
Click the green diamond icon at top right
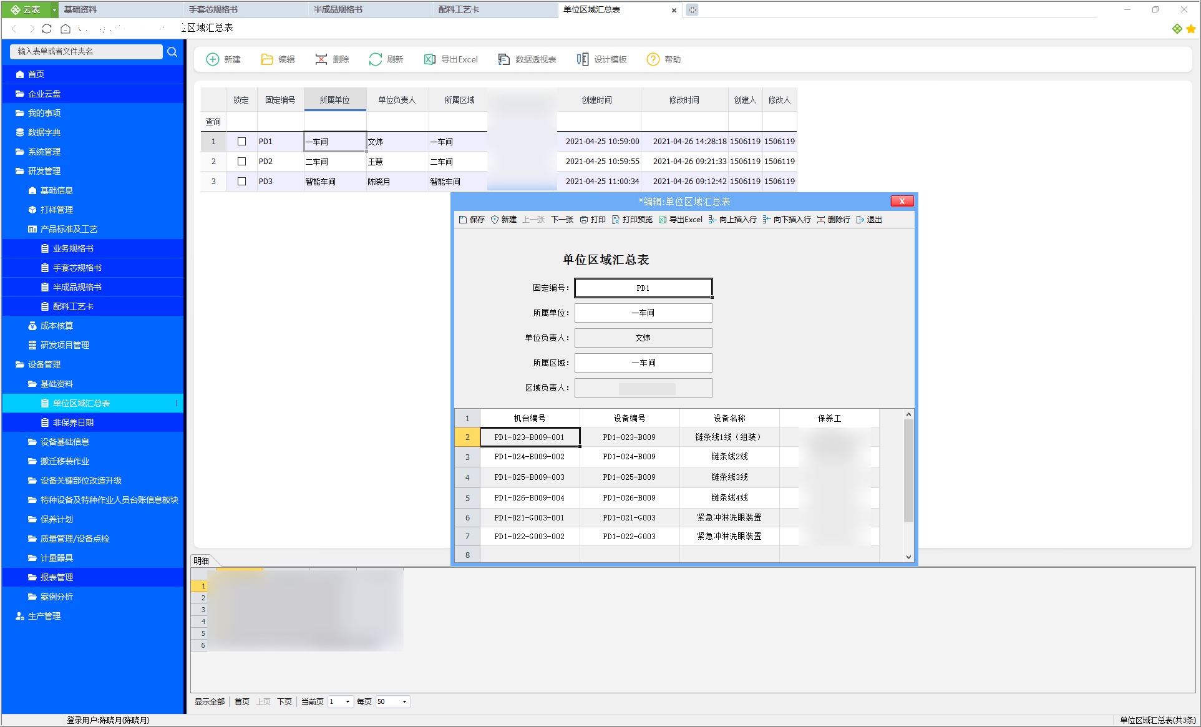(x=1177, y=29)
